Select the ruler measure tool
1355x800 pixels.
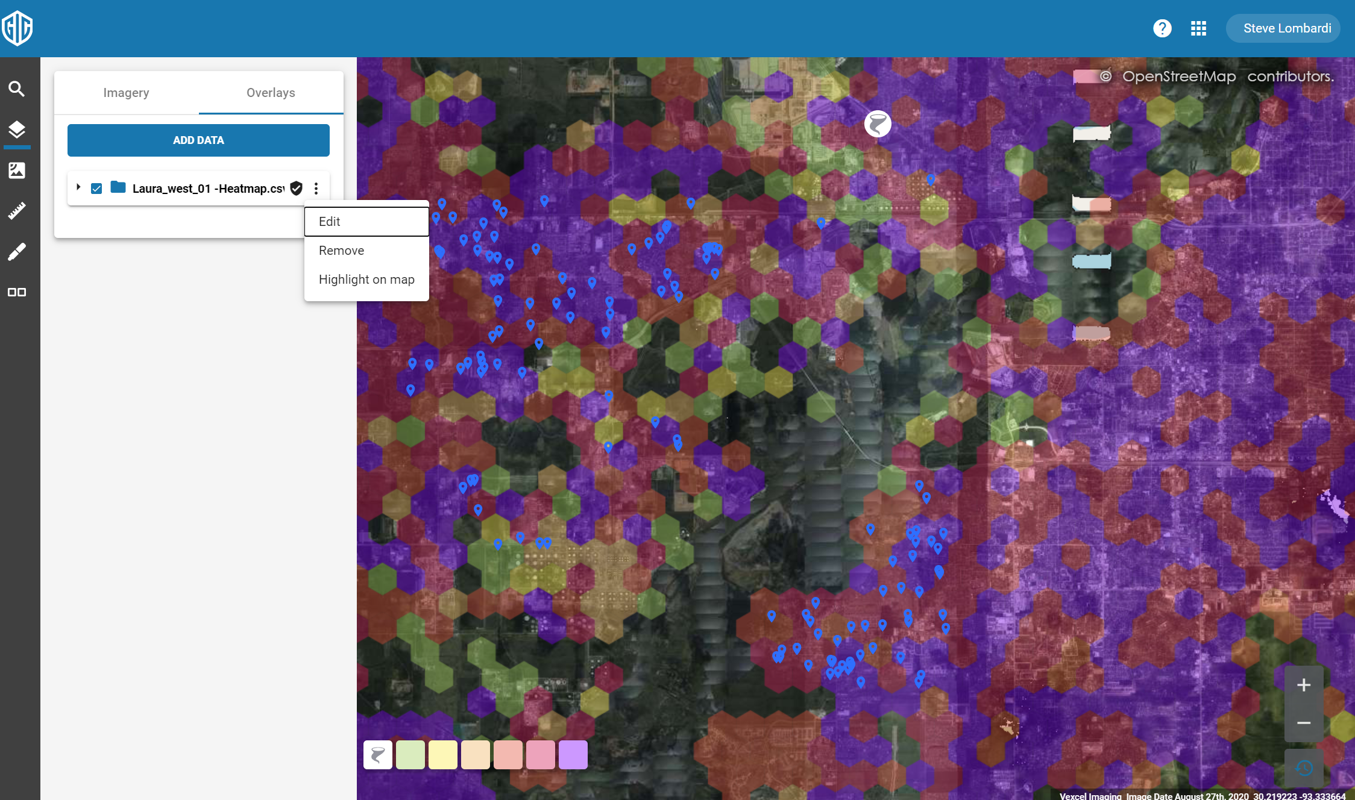[17, 211]
